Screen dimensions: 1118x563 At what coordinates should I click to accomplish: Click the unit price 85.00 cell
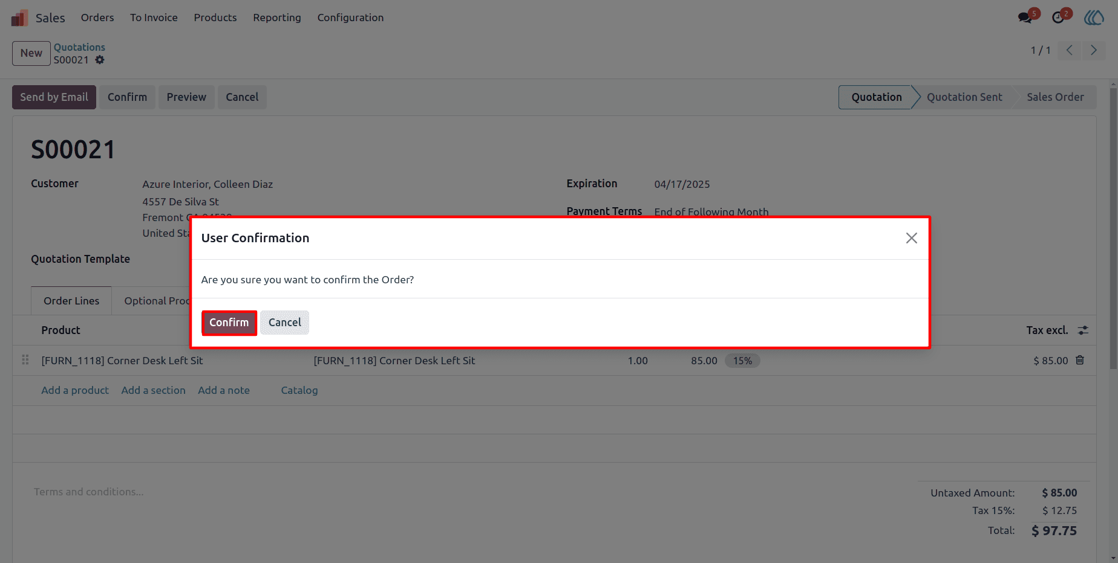pos(704,361)
